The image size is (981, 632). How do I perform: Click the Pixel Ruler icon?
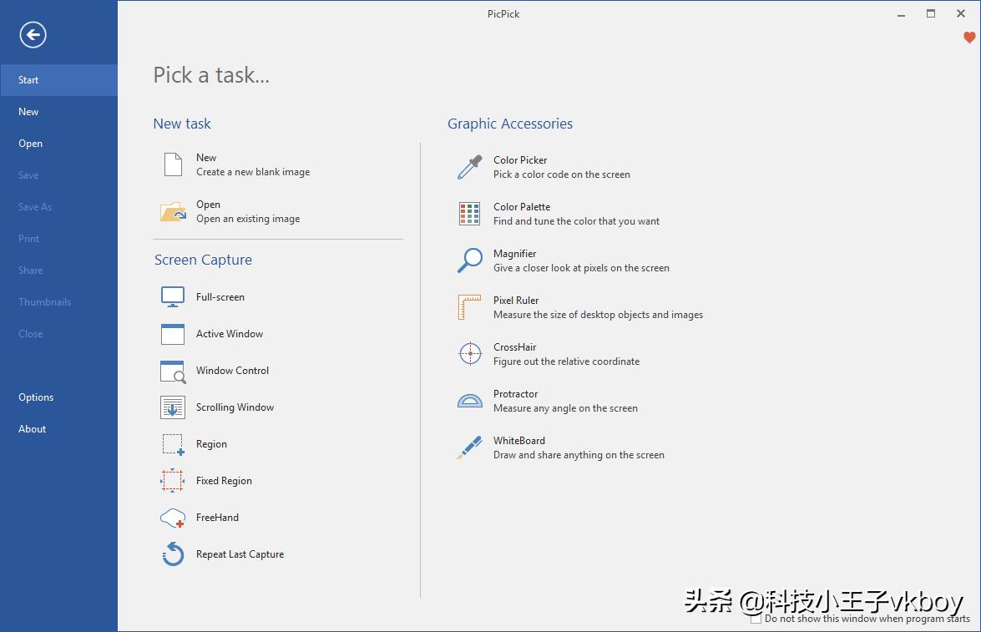469,307
